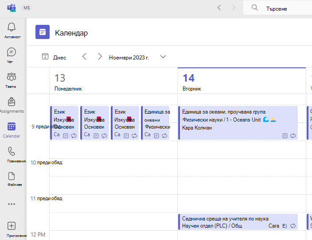Click the more apps ellipsis icon
312x240 pixels.
[x=12, y=204]
